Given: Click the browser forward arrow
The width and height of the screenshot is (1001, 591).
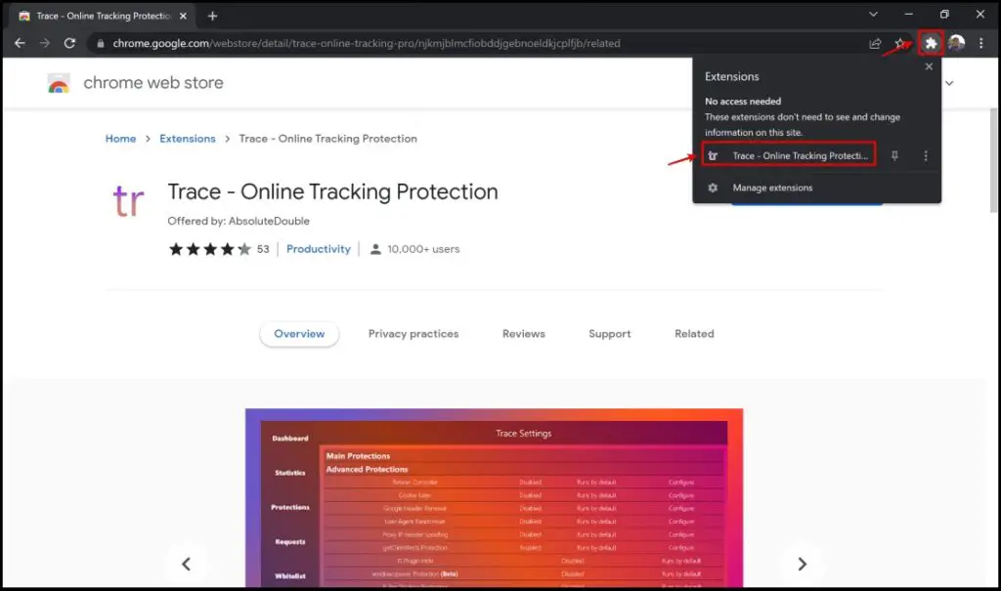Looking at the screenshot, I should [45, 43].
